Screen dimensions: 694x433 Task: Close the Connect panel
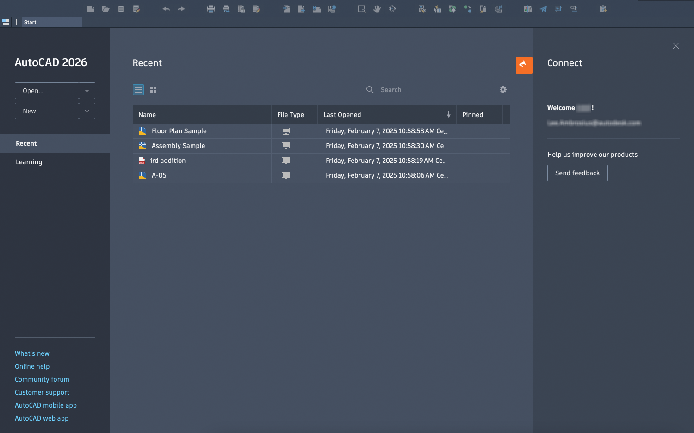[x=676, y=46]
